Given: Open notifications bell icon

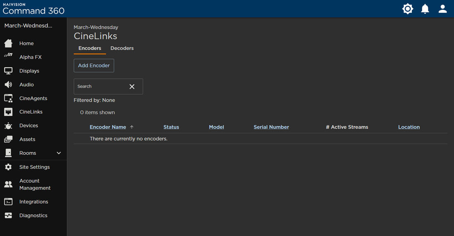Looking at the screenshot, I should (425, 9).
